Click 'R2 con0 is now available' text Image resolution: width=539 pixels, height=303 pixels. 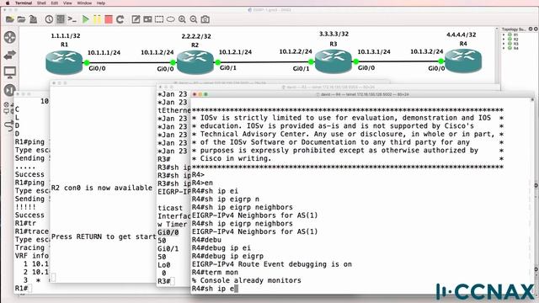tap(102, 188)
